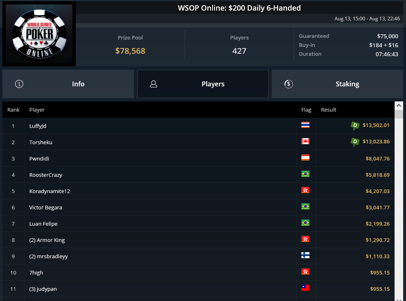
Task: Click the duration value 07:46:43
Action: (387, 54)
